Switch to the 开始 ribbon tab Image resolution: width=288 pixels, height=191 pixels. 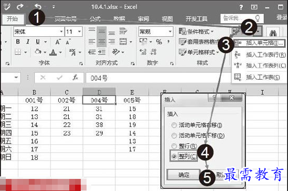point(13,19)
